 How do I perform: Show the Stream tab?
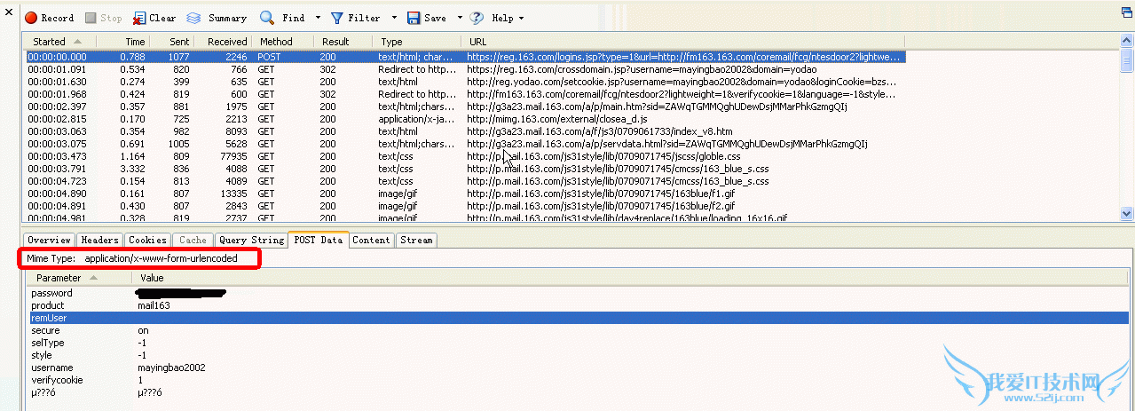[x=416, y=240]
